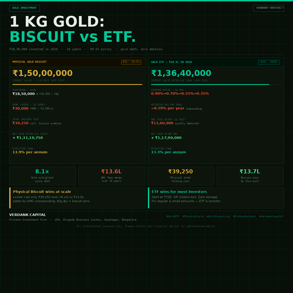Click the net gain + ₹1,31,10,750
This screenshot has height=293, width=293.
[28, 138]
